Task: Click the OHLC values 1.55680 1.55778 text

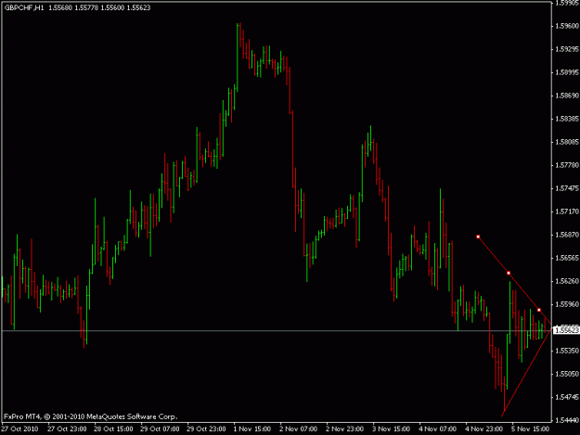Action: coord(73,7)
